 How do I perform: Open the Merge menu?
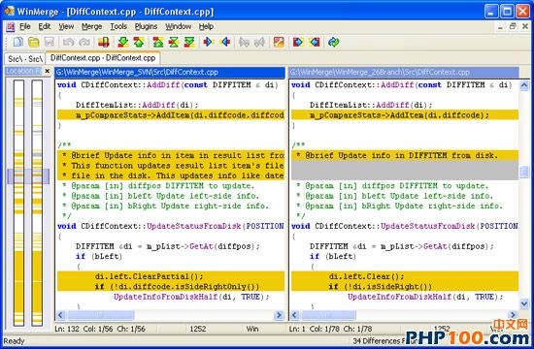coord(91,26)
